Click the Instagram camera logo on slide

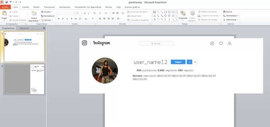(x=84, y=43)
